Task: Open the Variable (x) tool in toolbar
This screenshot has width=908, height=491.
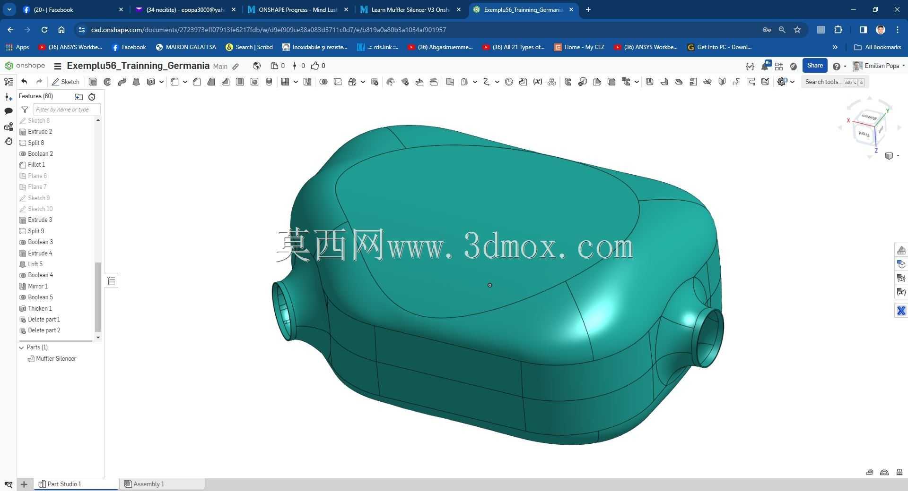Action: (x=537, y=82)
